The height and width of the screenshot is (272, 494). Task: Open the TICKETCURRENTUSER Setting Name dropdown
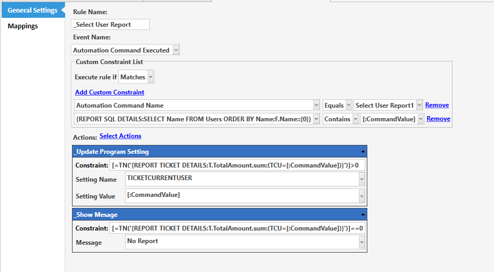click(362, 180)
